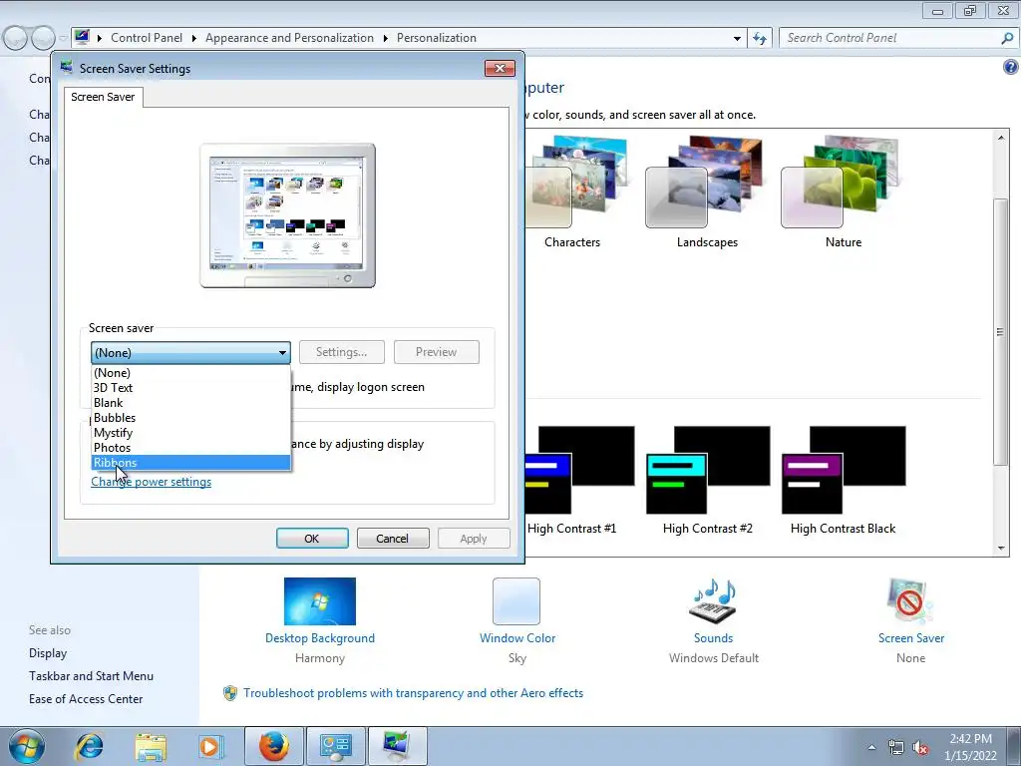The width and height of the screenshot is (1021, 766).
Task: Click the Preview button
Action: (x=437, y=352)
